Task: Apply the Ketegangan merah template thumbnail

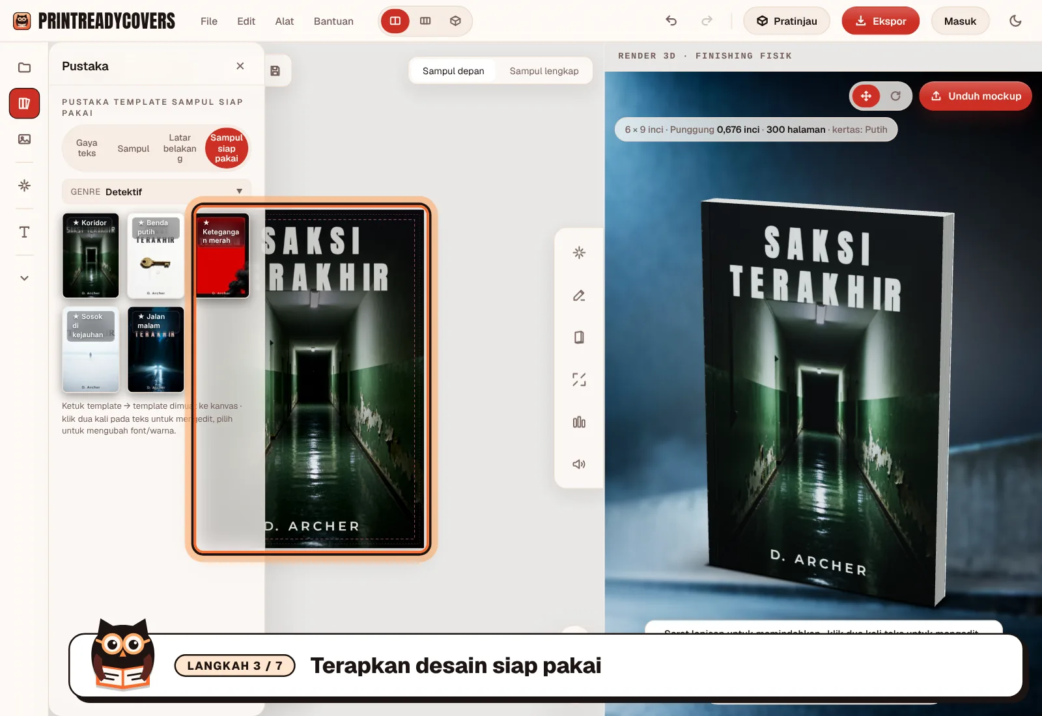Action: tap(223, 255)
